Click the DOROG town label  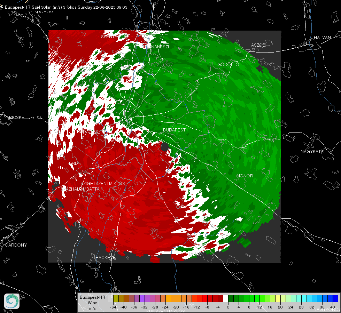pos(45,12)
